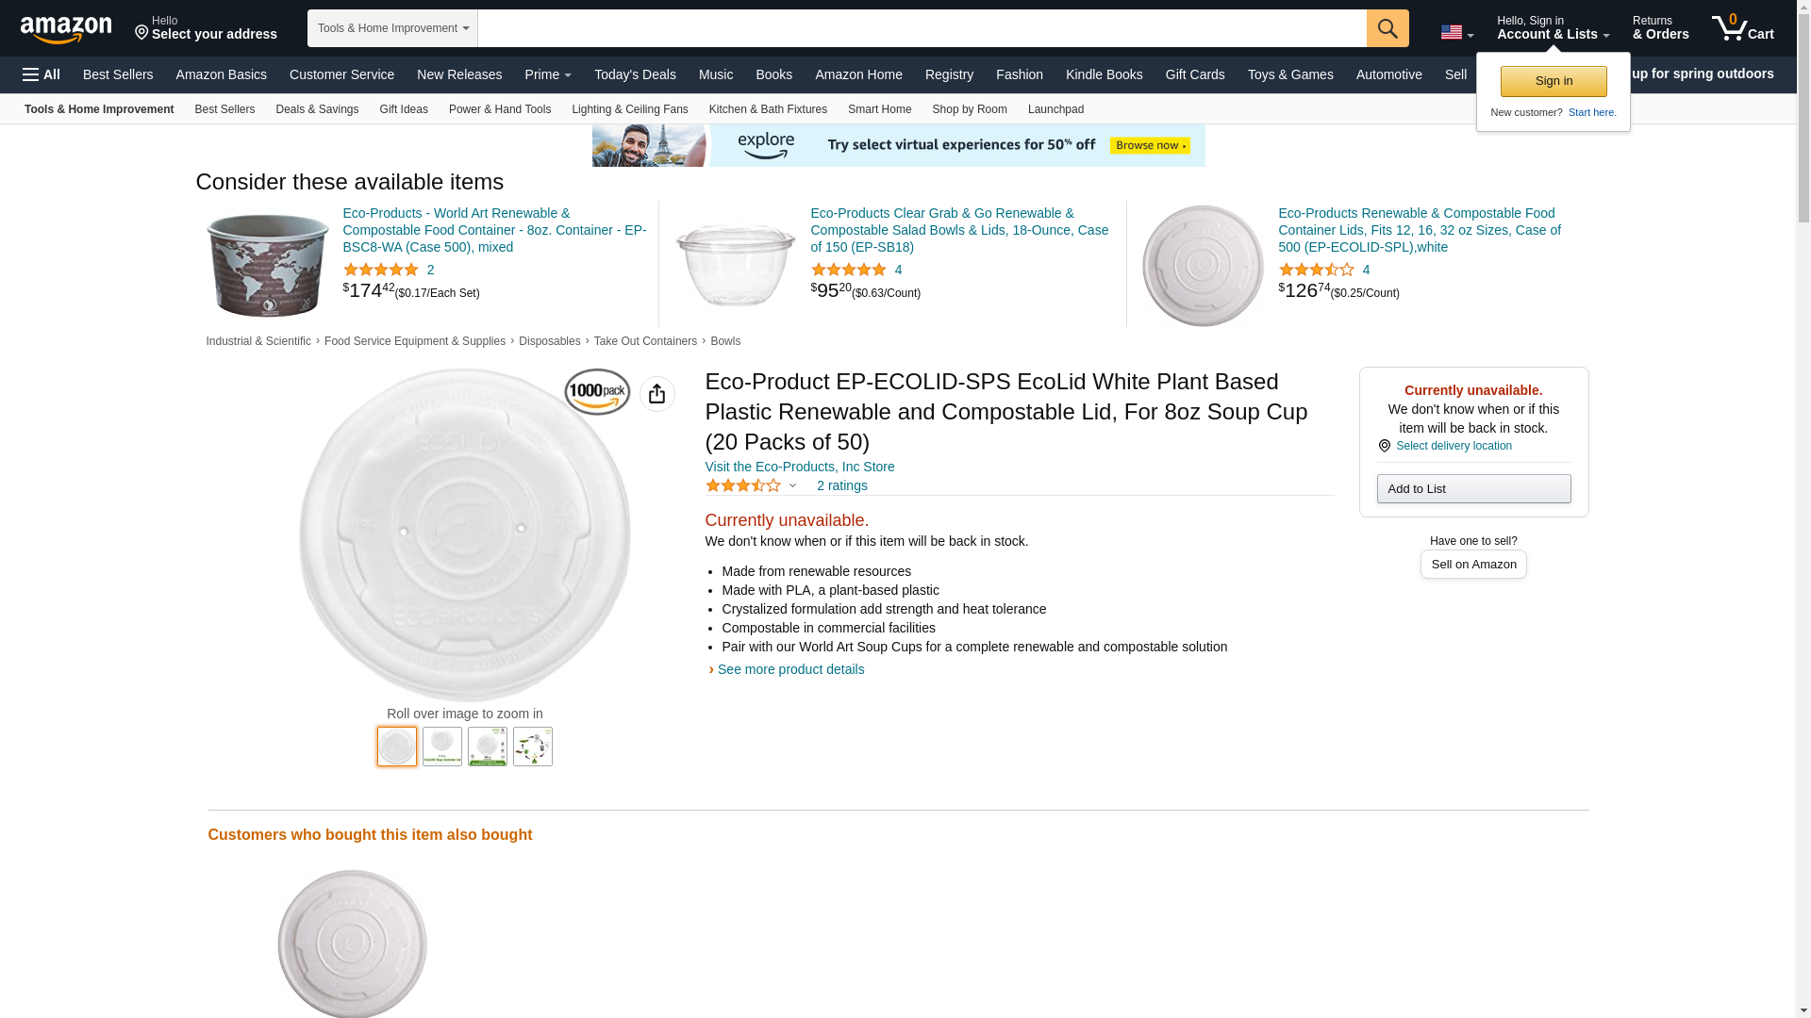
Task: Visit the Eco-Products, Inc Store link
Action: coord(799,467)
